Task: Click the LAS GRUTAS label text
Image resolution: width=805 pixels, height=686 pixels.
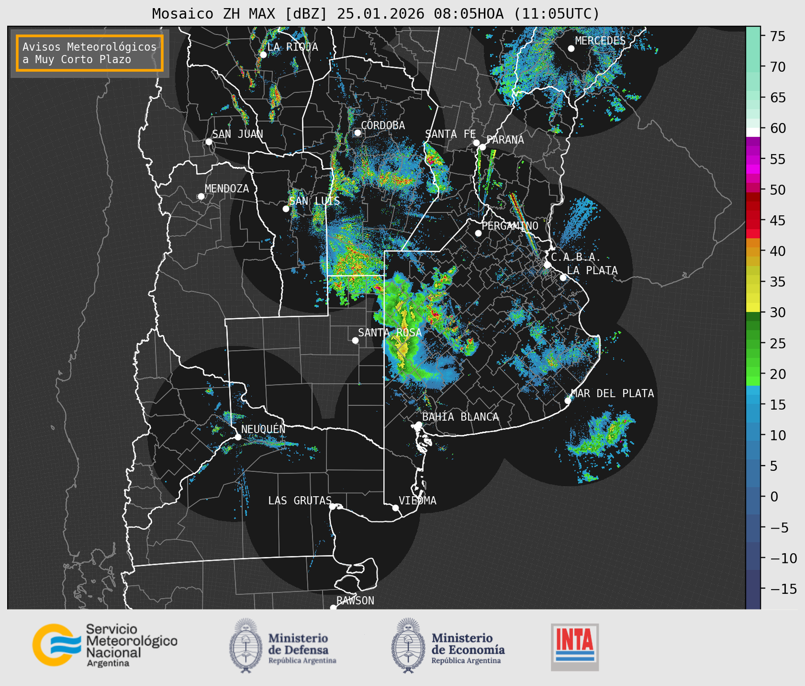Action: [x=300, y=500]
